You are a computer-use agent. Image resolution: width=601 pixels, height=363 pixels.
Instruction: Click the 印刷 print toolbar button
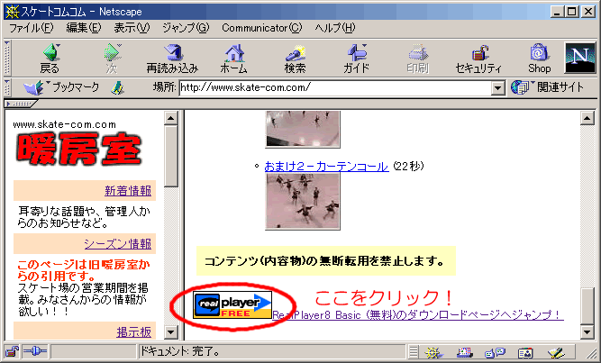click(417, 59)
